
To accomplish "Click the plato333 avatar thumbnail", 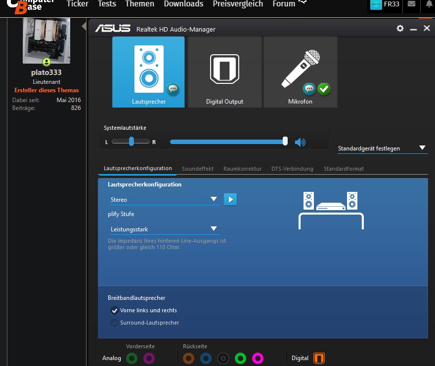I will pyautogui.click(x=46, y=41).
